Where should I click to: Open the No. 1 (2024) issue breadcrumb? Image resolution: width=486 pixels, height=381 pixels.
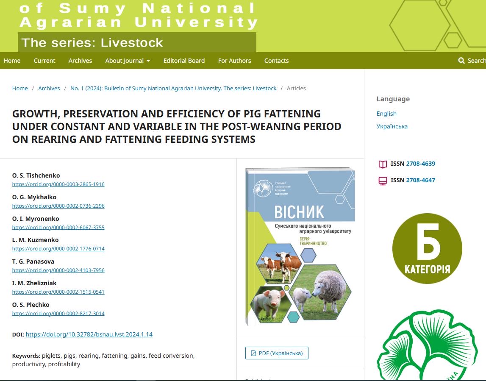coord(173,88)
